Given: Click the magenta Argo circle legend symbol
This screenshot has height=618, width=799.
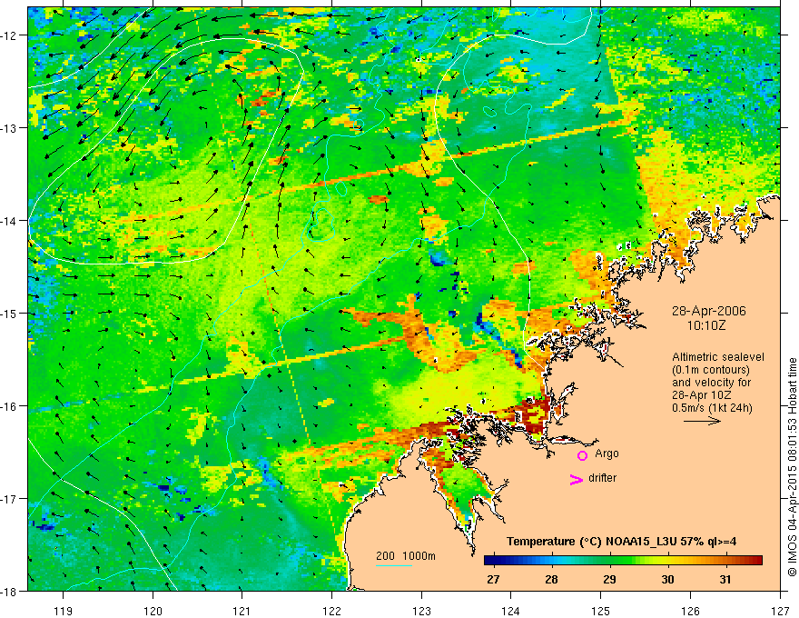Looking at the screenshot, I should (x=582, y=455).
